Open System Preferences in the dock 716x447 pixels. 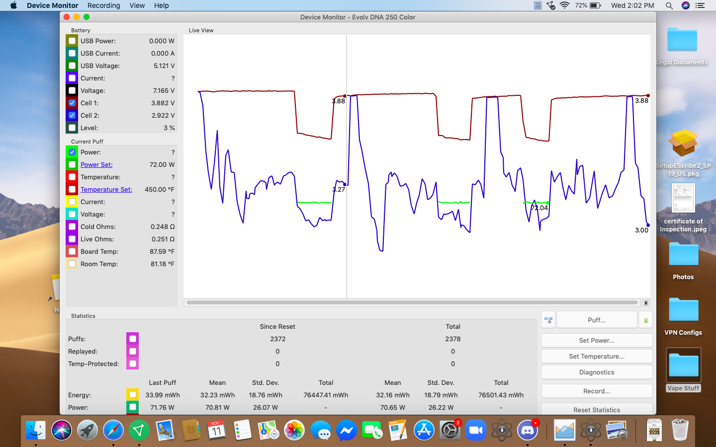click(x=450, y=430)
